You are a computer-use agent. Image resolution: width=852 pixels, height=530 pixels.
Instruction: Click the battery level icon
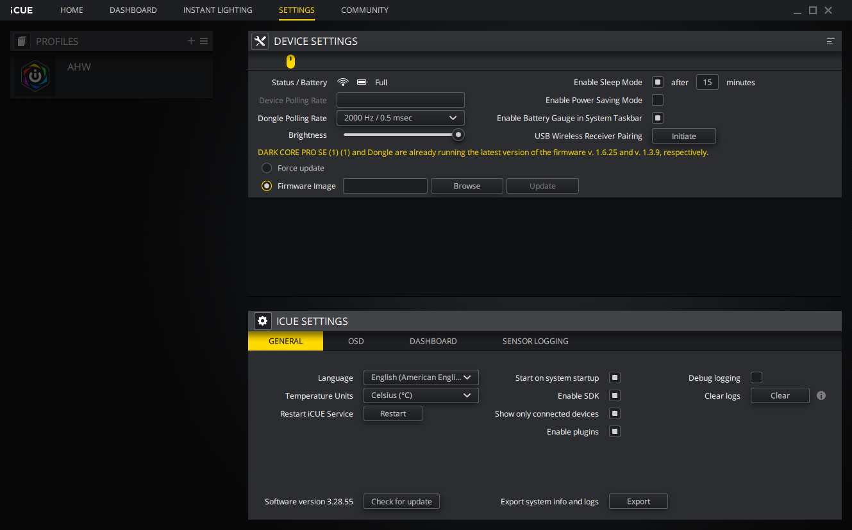point(362,82)
